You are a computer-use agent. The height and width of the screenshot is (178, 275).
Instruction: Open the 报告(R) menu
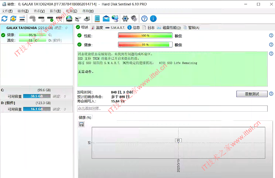(55, 11)
